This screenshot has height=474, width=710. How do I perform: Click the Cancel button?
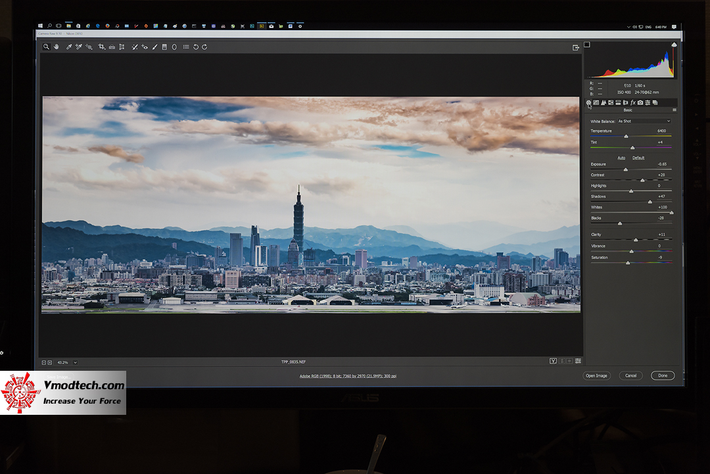pos(630,376)
